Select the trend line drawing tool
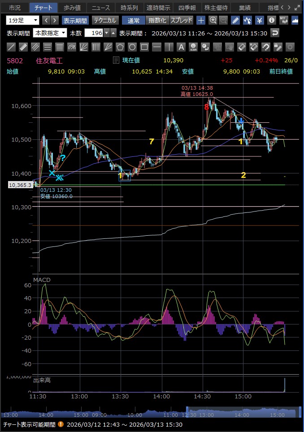The width and height of the screenshot is (304, 432). [x=12, y=47]
